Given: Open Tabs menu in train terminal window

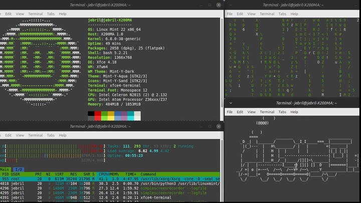Looking at the screenshot, I should 282,112.
